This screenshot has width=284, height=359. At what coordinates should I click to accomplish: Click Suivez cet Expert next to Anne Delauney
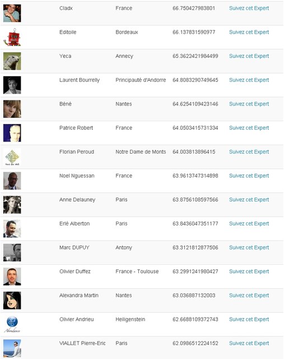click(x=249, y=200)
